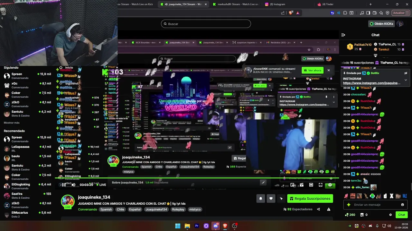
Task: Click the mistyco tag
Action: tap(195, 210)
